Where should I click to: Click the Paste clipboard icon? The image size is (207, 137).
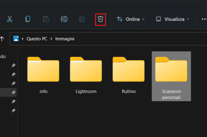[46, 19]
